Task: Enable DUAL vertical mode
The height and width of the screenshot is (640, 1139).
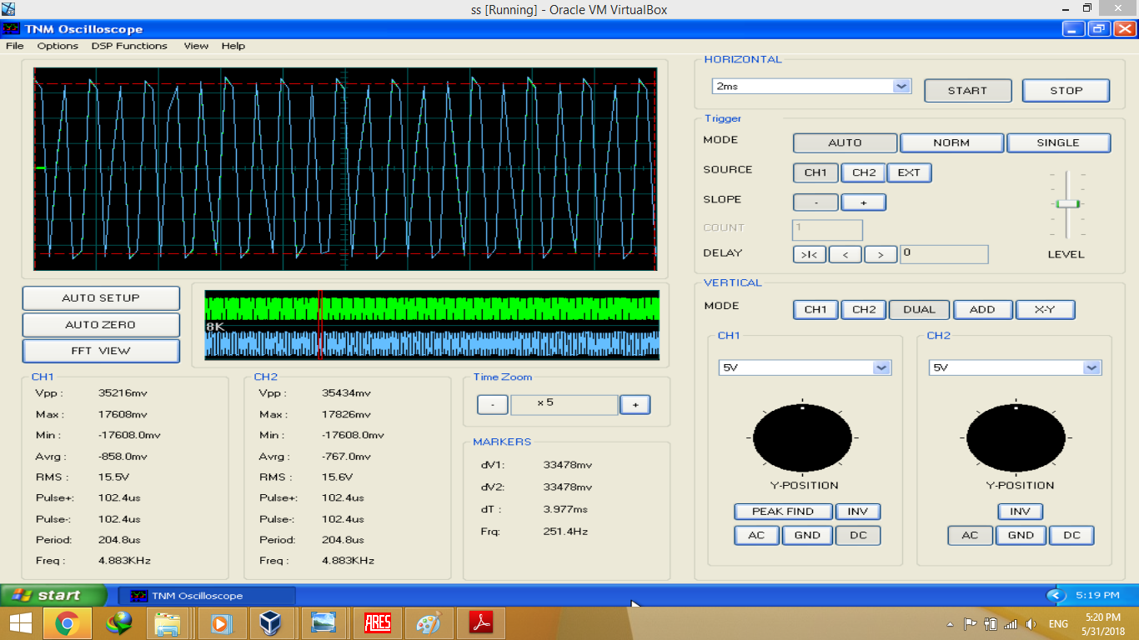Action: tap(919, 309)
